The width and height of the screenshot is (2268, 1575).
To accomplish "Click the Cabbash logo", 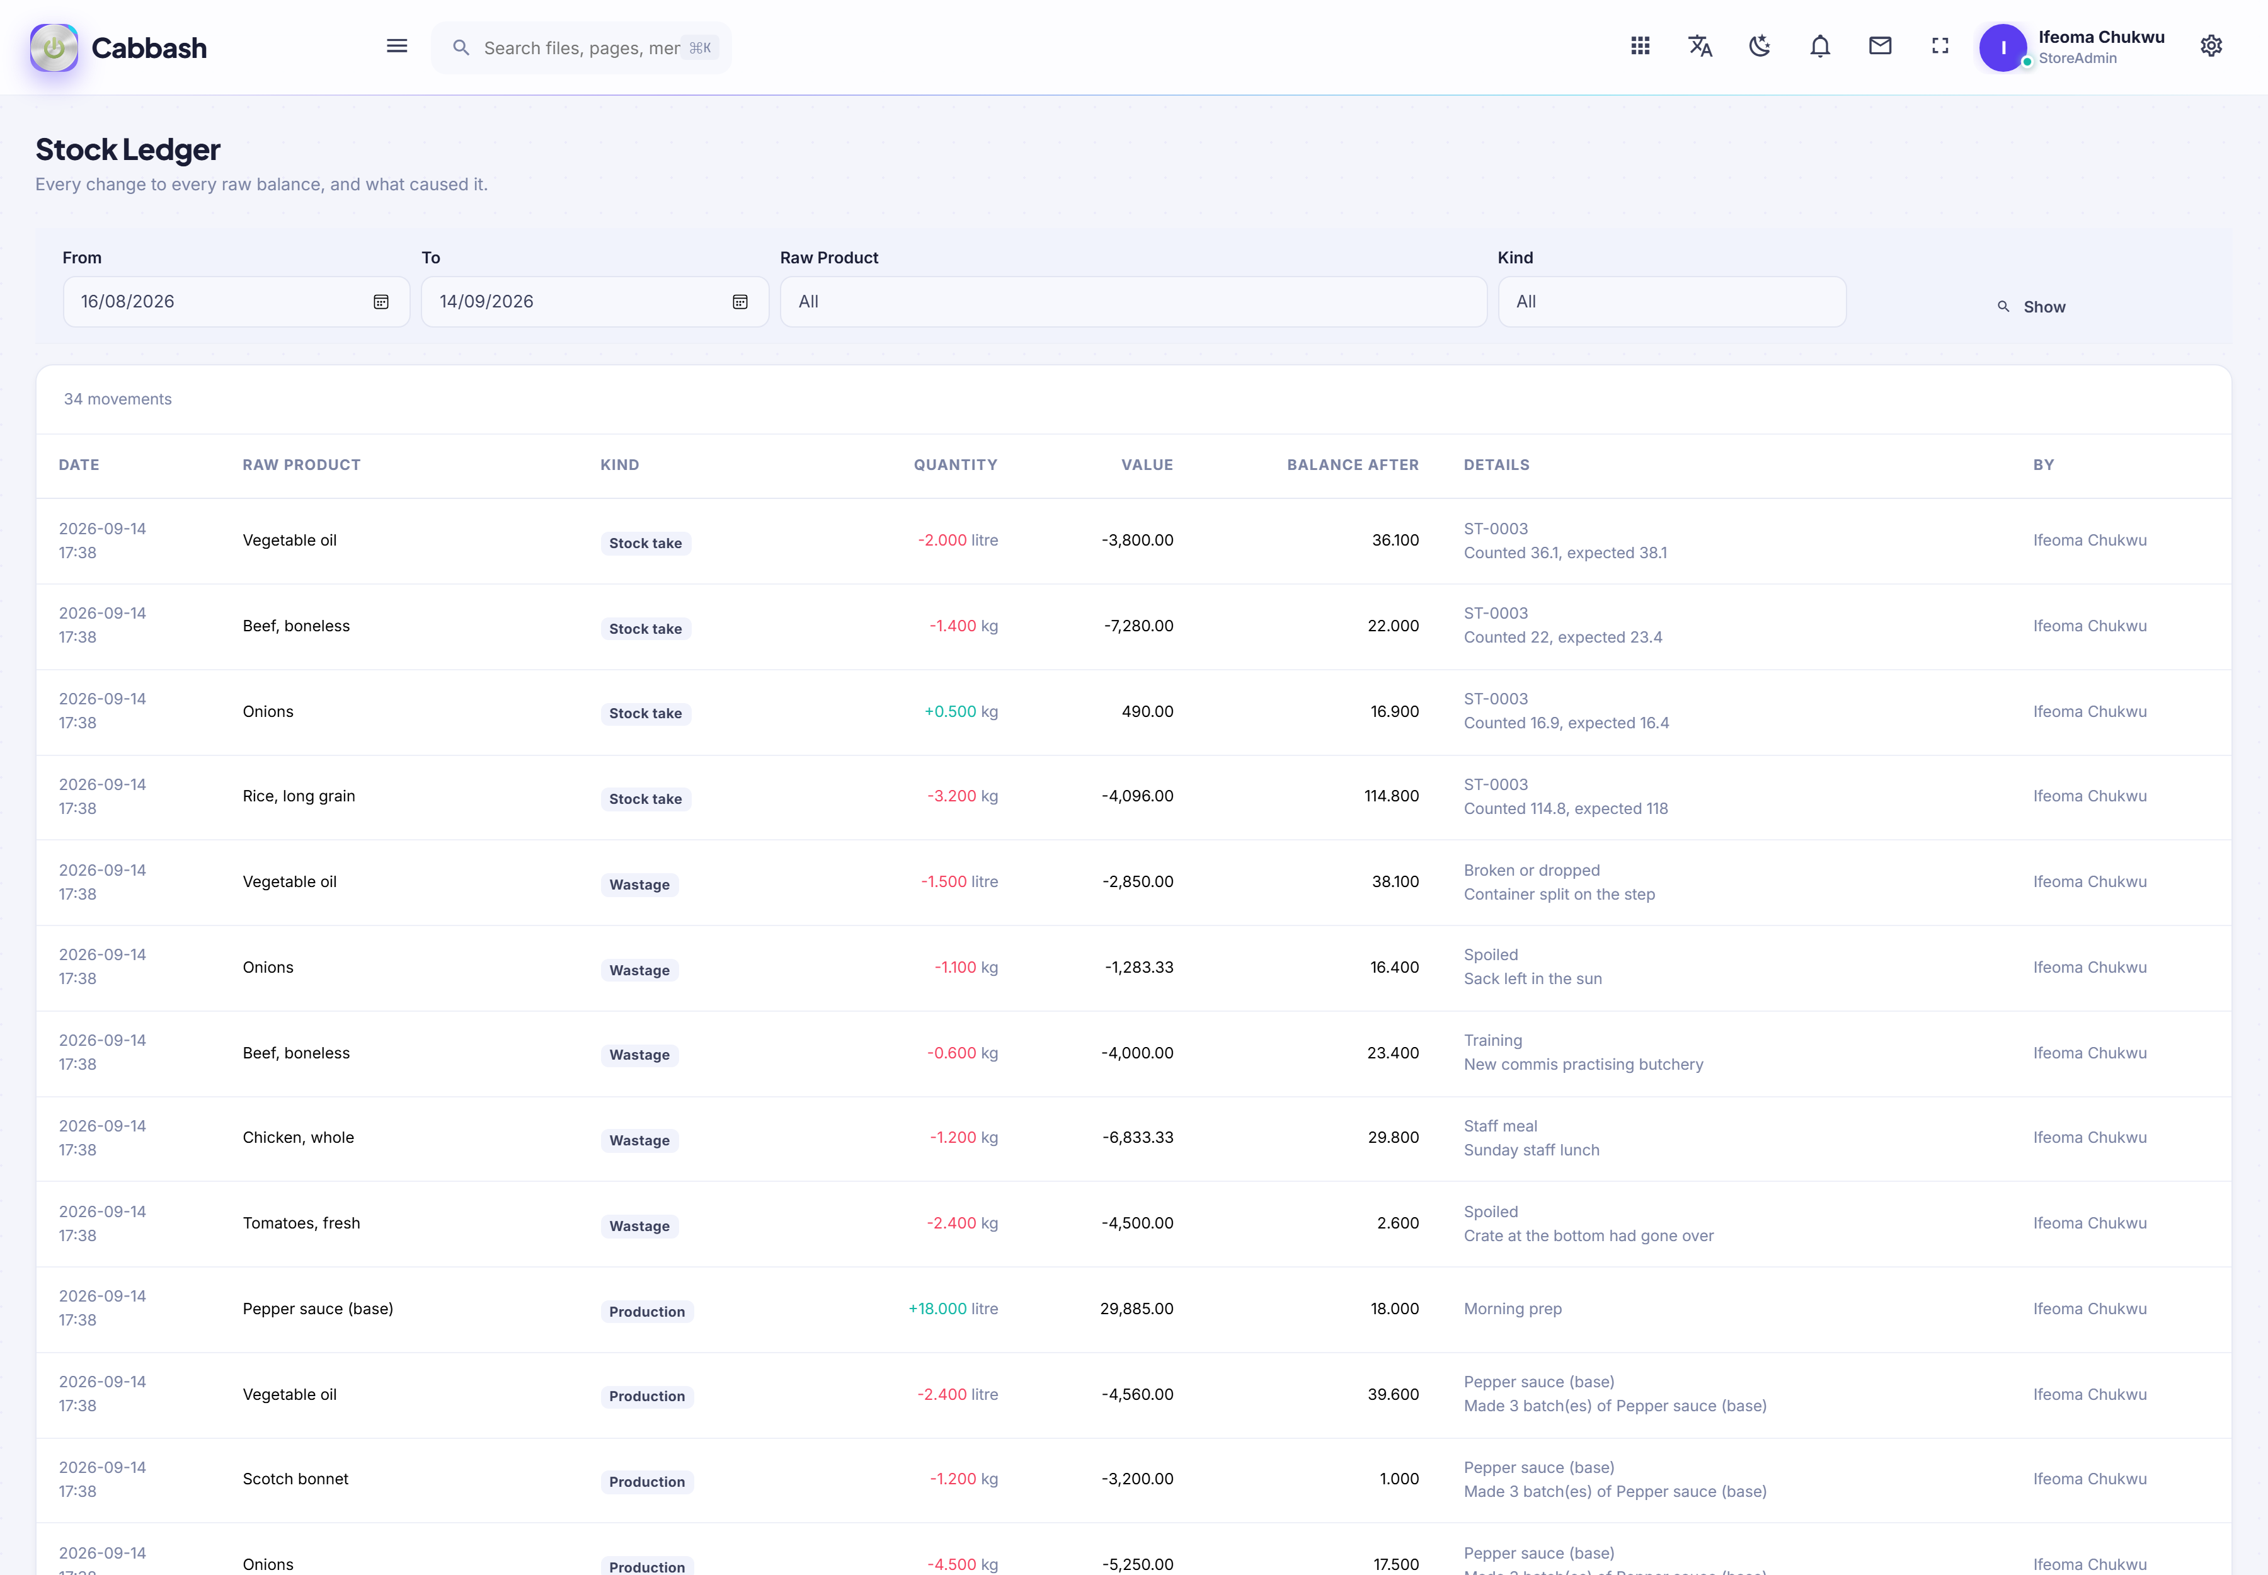I will (118, 47).
